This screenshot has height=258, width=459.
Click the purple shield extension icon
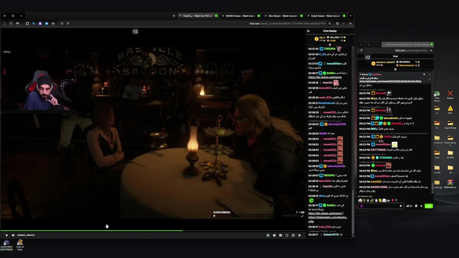[40, 24]
